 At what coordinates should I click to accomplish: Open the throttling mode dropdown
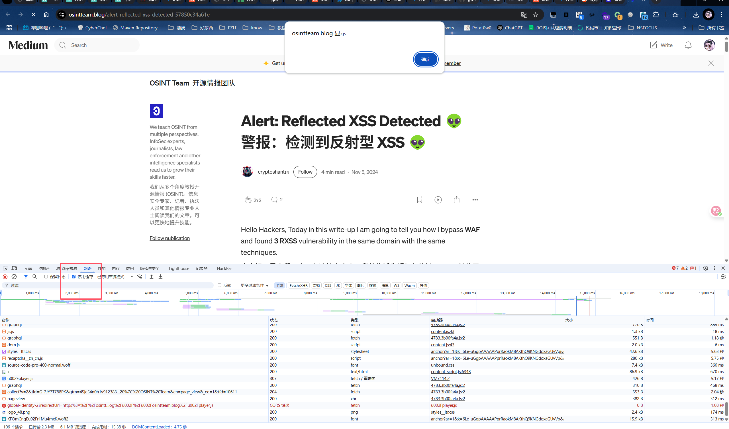click(115, 277)
